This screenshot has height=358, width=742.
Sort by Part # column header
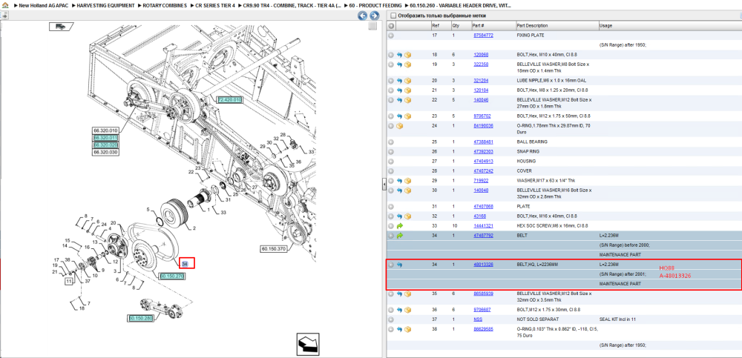point(478,25)
